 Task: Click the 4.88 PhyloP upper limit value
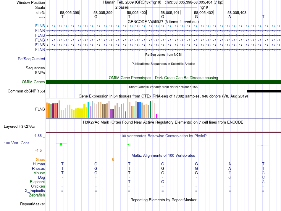[x=38, y=135]
